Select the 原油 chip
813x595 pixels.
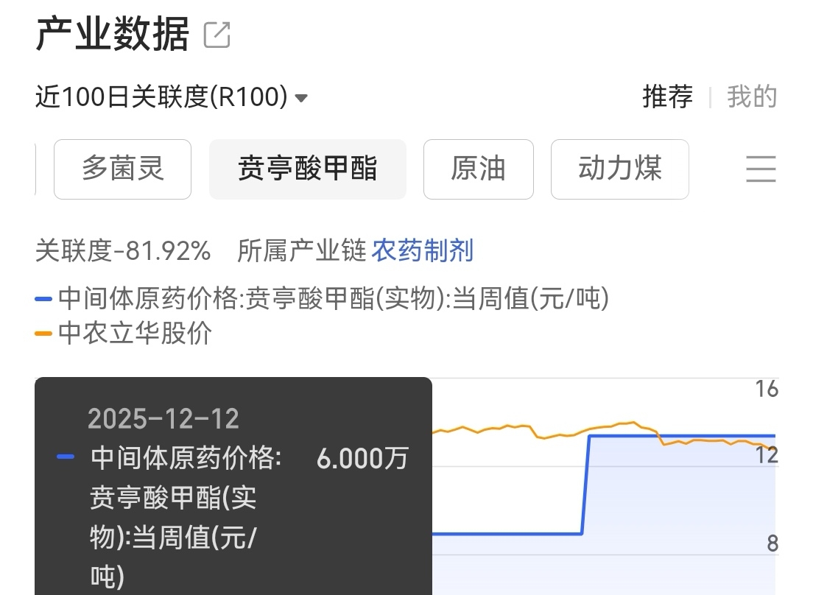tap(478, 169)
